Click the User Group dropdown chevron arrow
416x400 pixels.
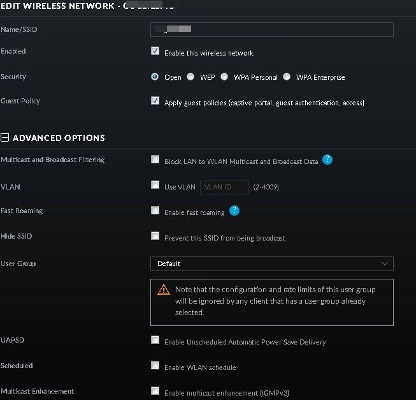click(x=384, y=263)
